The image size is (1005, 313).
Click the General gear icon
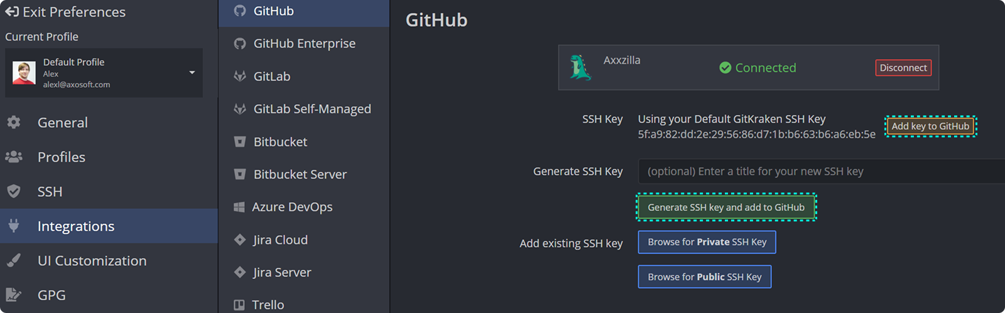pyautogui.click(x=14, y=122)
